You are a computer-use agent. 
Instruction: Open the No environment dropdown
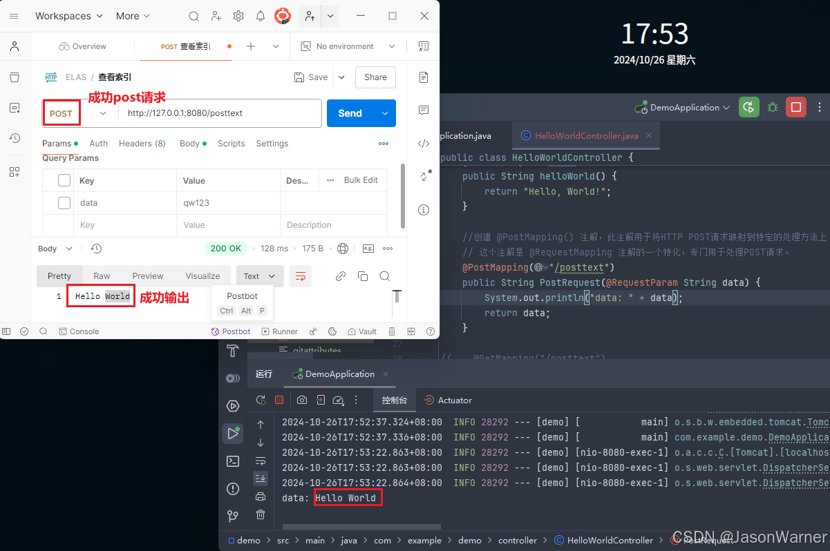point(347,46)
